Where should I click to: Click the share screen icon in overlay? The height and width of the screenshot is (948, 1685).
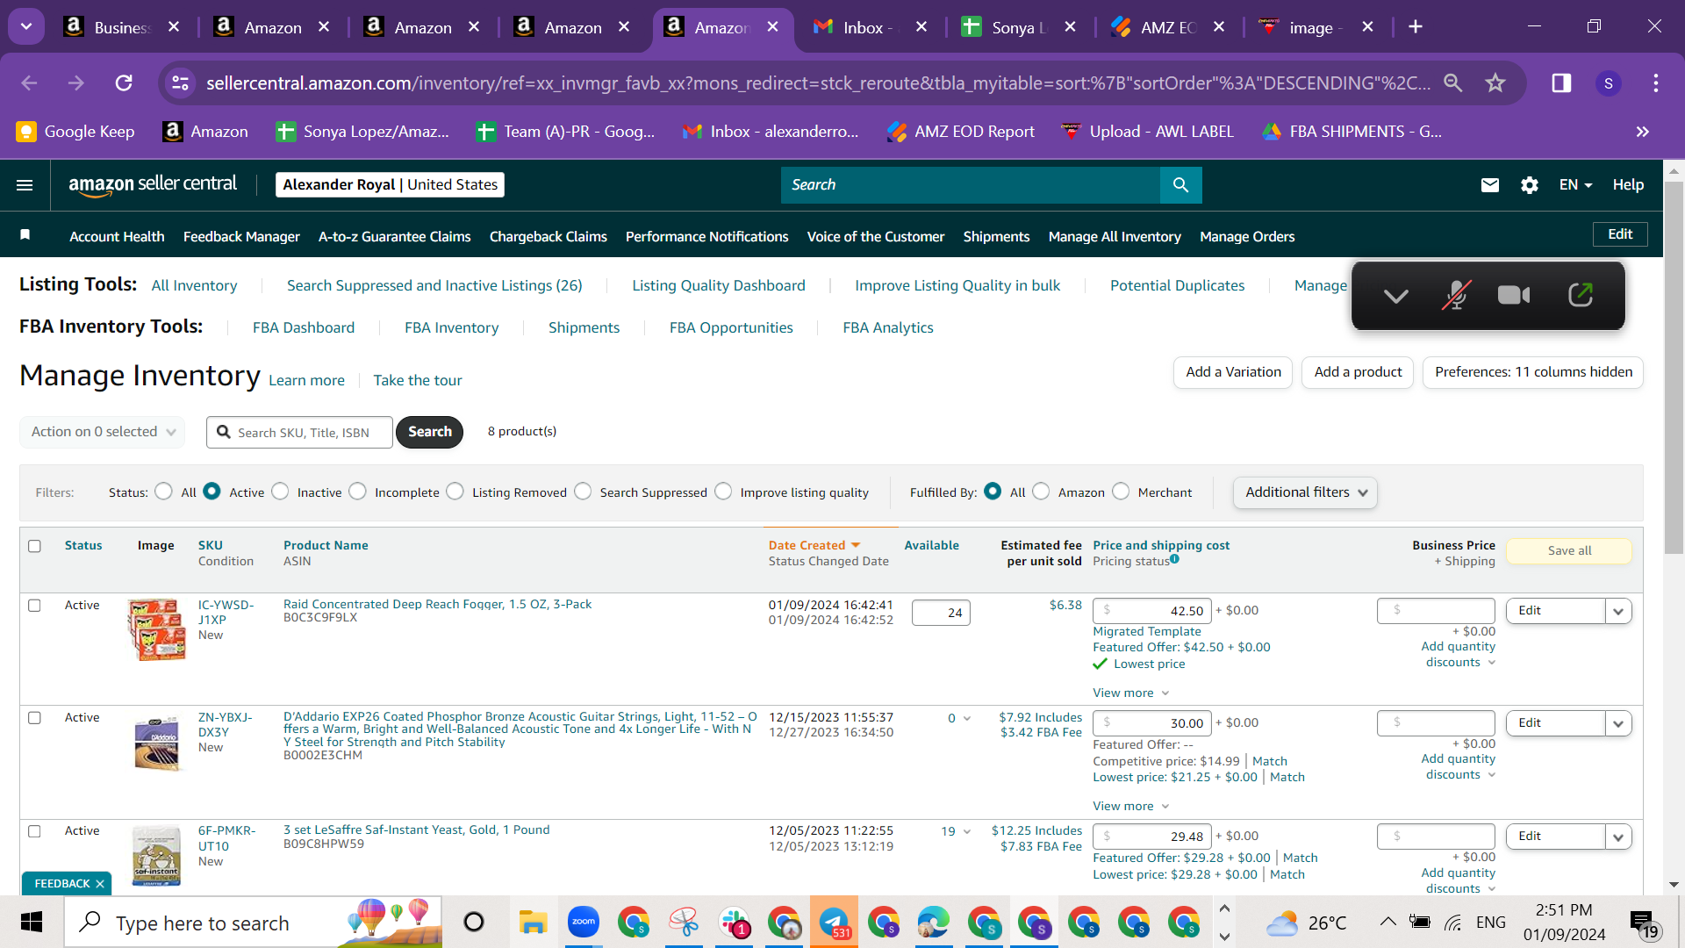[x=1581, y=295]
